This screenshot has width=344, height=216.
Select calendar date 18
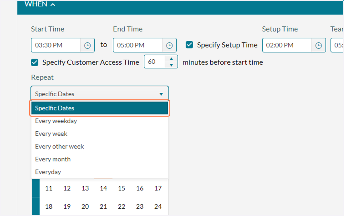(x=49, y=207)
